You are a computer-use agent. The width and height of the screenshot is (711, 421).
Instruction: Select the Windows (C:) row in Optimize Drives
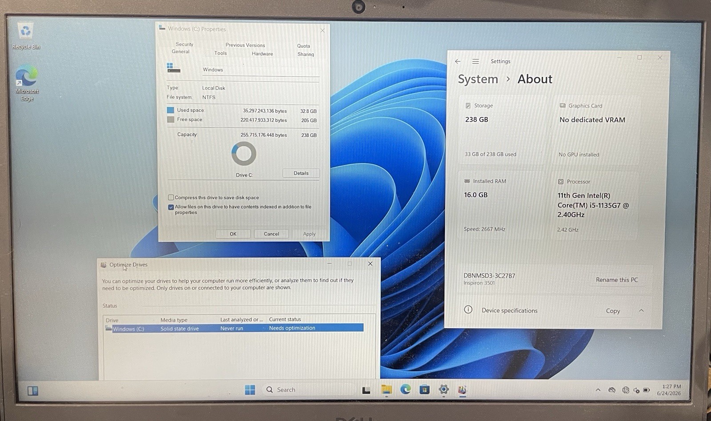pyautogui.click(x=234, y=328)
